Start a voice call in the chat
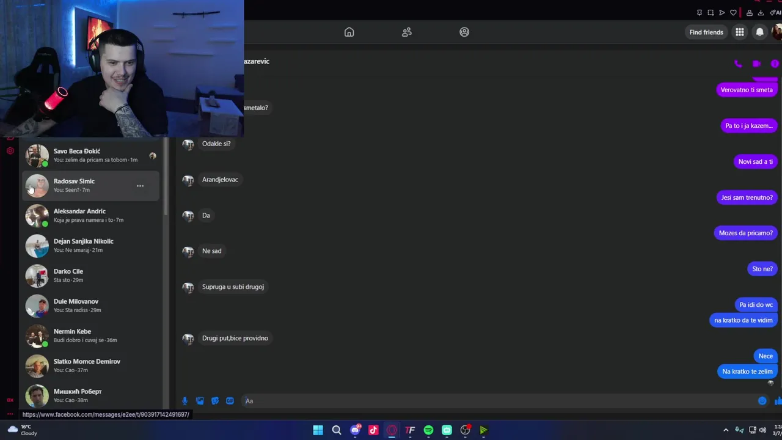Viewport: 782px width, 440px height. [738, 64]
